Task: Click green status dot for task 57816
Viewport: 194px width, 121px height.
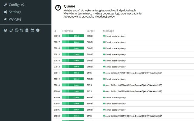Action: point(104,48)
